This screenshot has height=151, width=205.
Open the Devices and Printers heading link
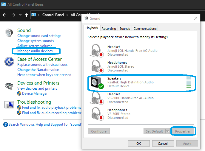click(38, 83)
